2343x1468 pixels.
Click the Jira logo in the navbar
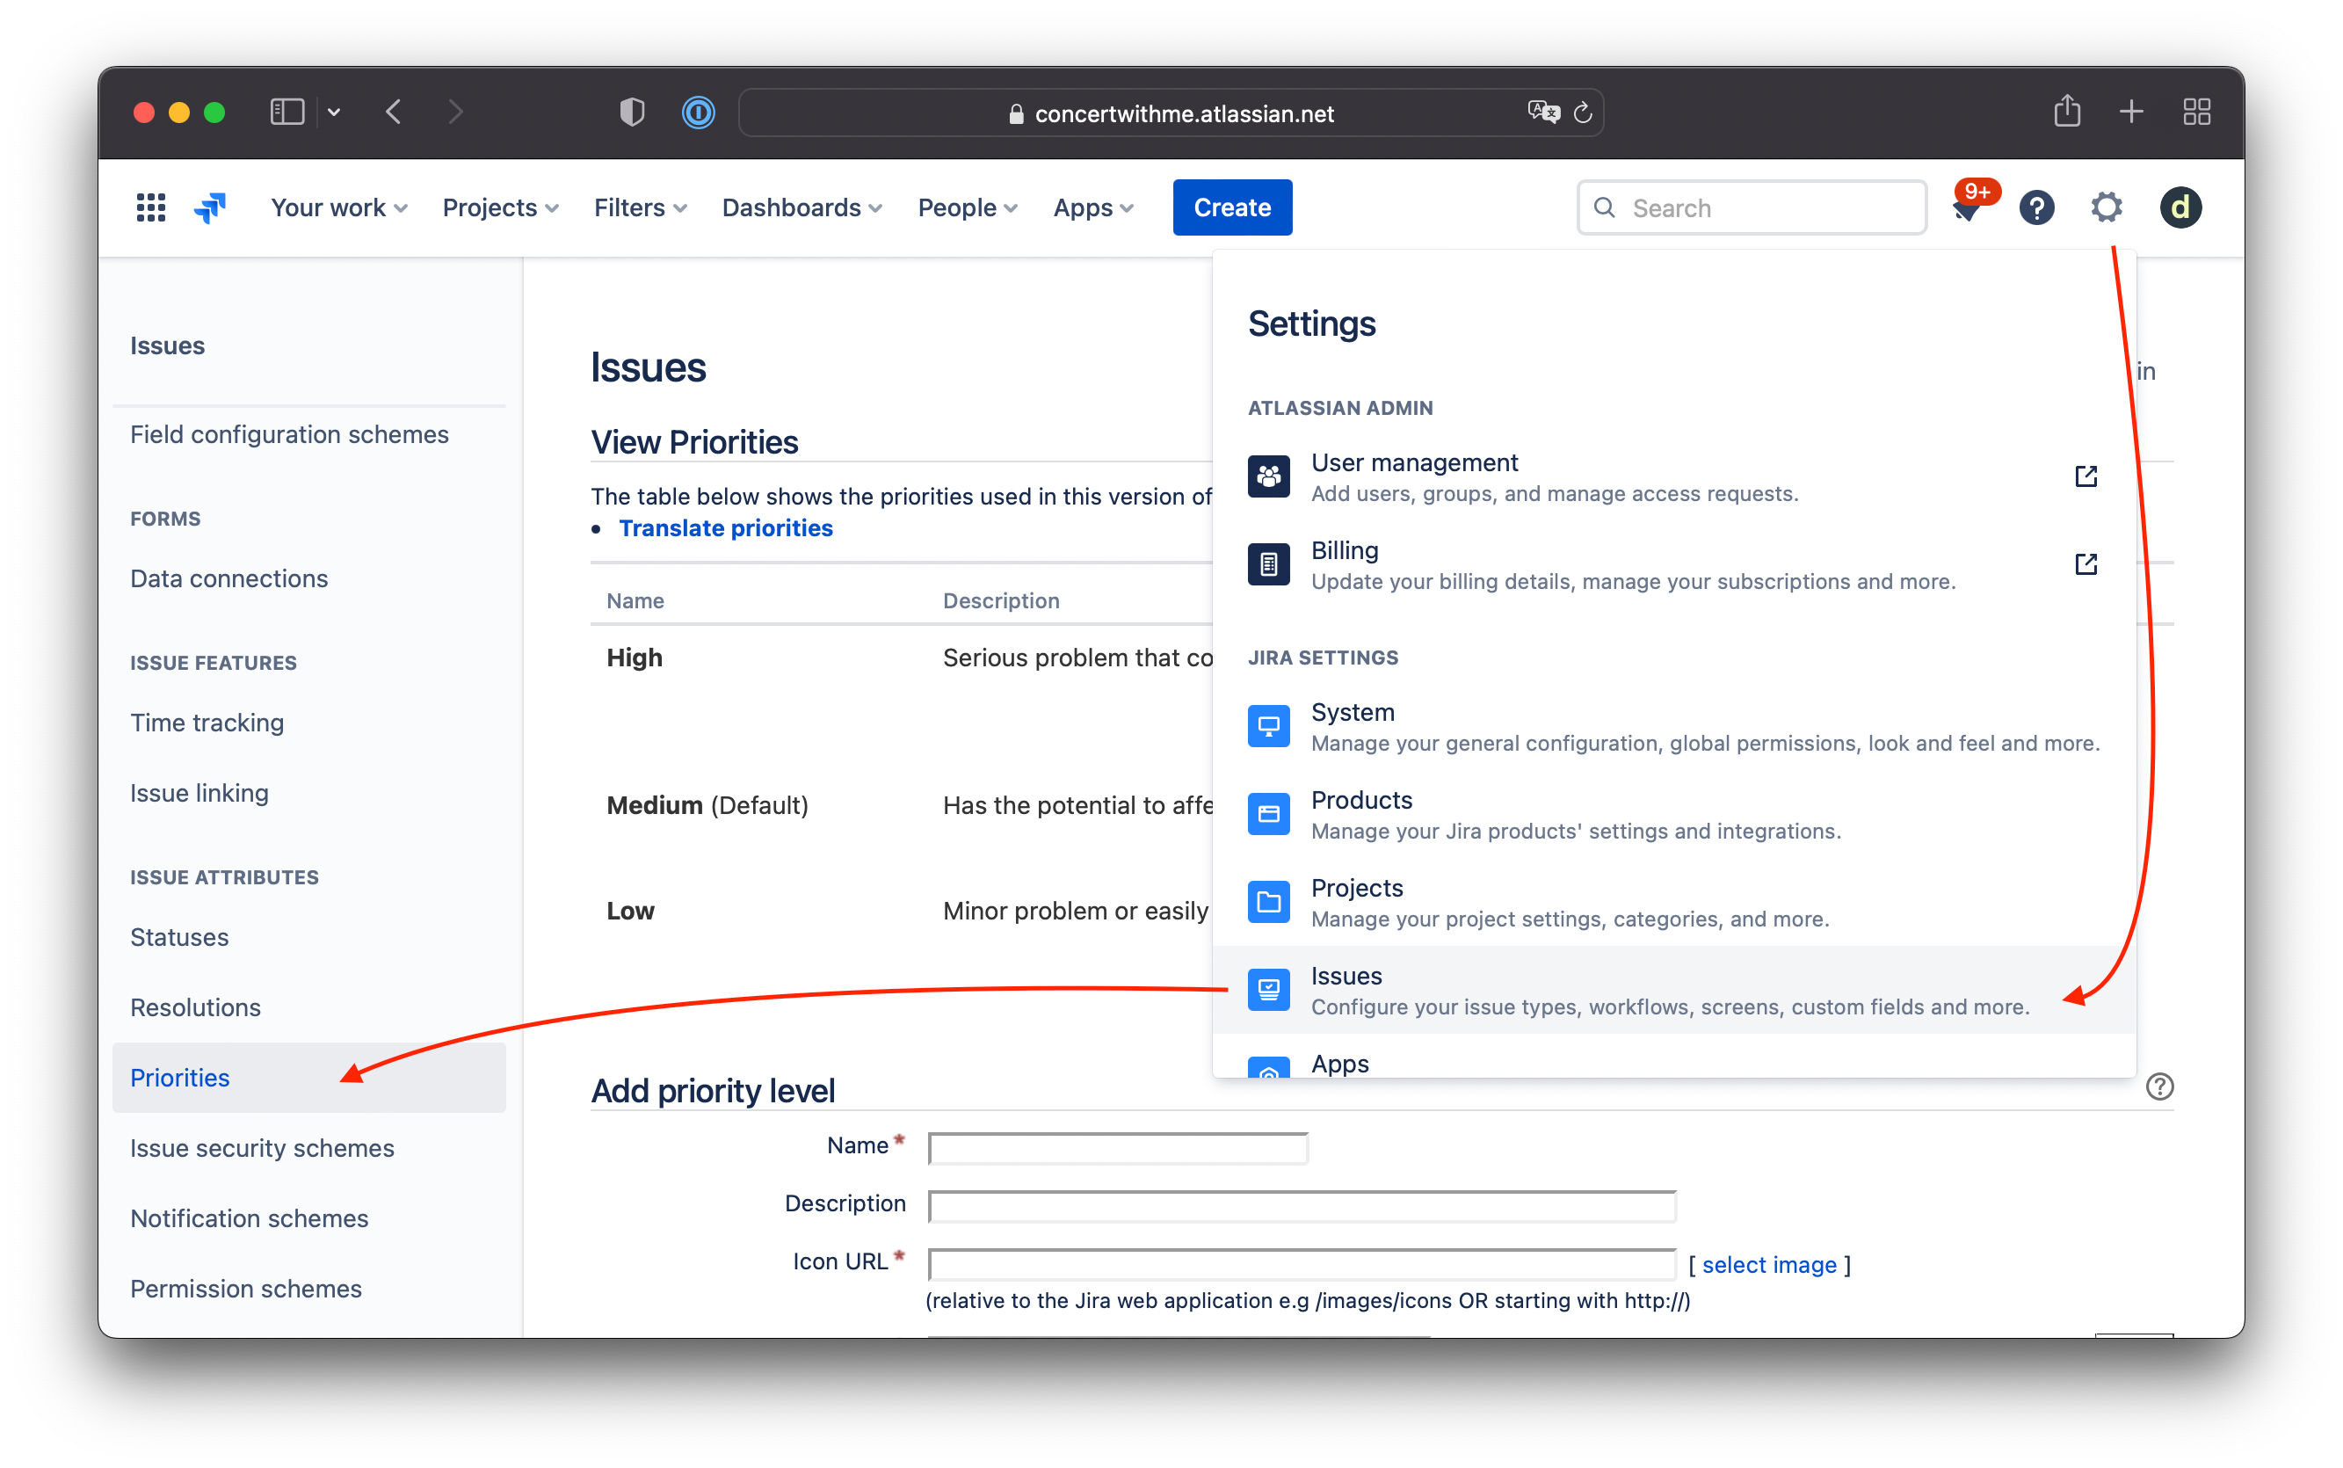pyautogui.click(x=210, y=207)
